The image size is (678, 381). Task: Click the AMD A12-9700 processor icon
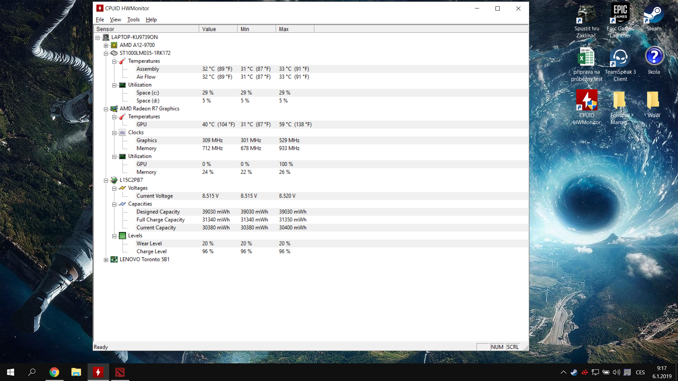coord(114,45)
